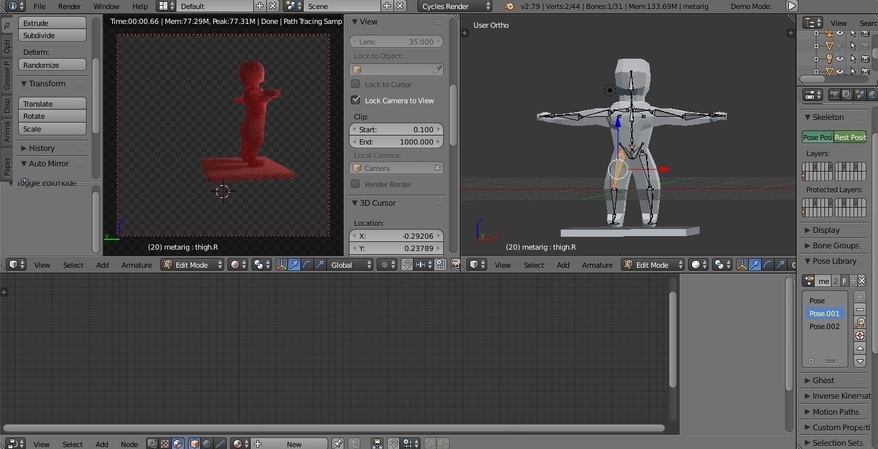Click the Clip End value field
Image resolution: width=878 pixels, height=449 pixels.
point(396,142)
